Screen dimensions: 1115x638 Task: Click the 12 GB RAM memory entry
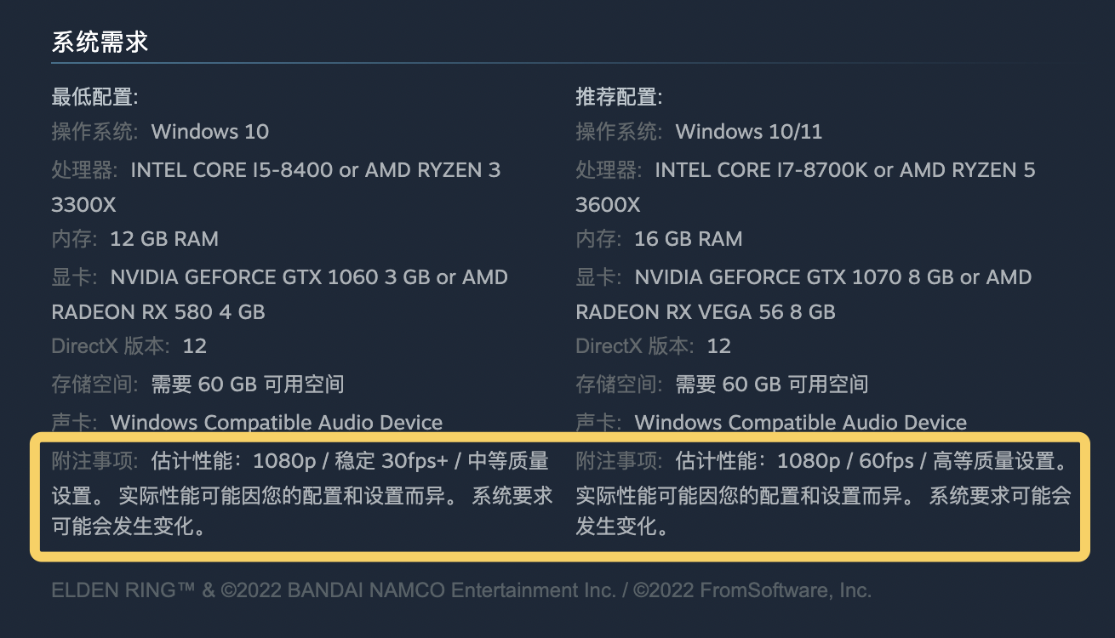click(163, 239)
